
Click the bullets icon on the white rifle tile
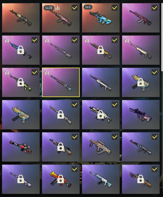click(127, 40)
